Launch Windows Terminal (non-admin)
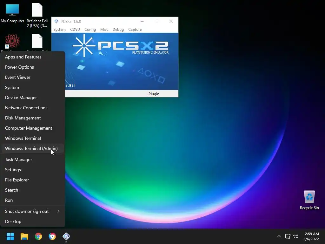This screenshot has width=325, height=244. pyautogui.click(x=33, y=138)
